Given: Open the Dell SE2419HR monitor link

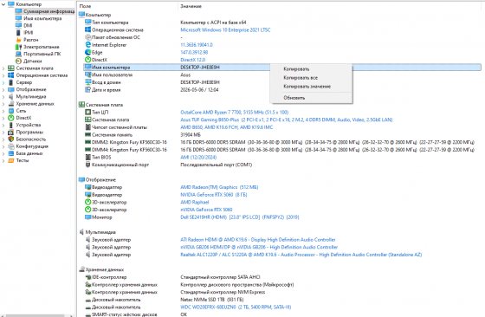Looking at the screenshot, I should (240, 217).
